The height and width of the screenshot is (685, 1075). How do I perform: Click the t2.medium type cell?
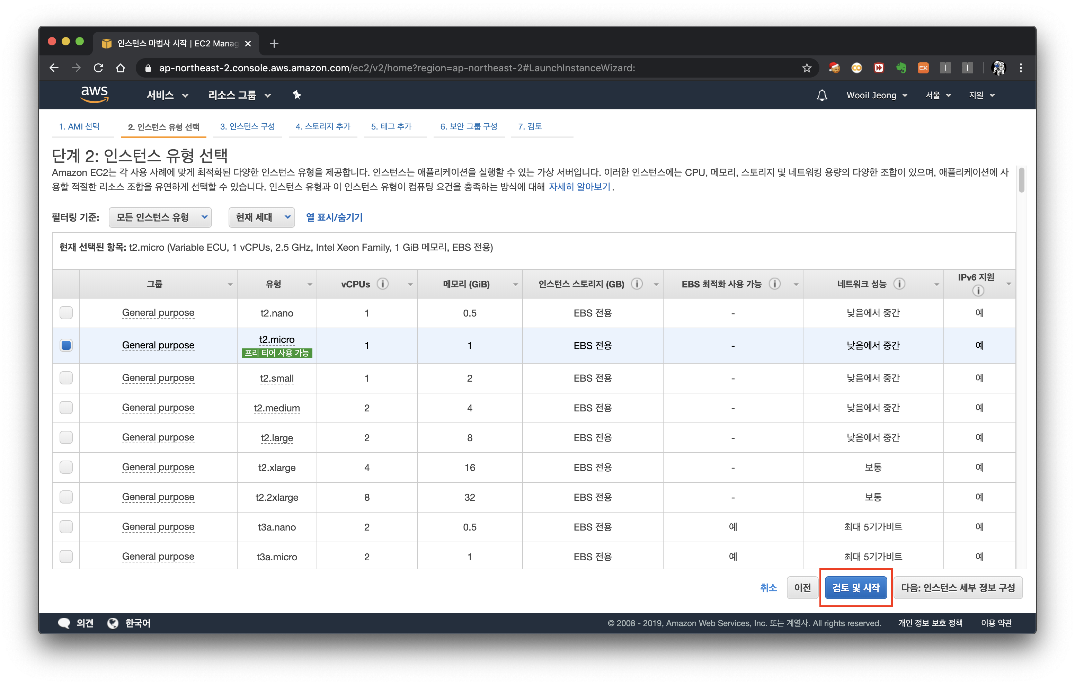[x=277, y=408]
